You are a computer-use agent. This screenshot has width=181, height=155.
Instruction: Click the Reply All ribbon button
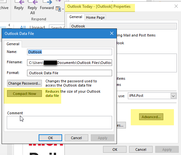33,7
